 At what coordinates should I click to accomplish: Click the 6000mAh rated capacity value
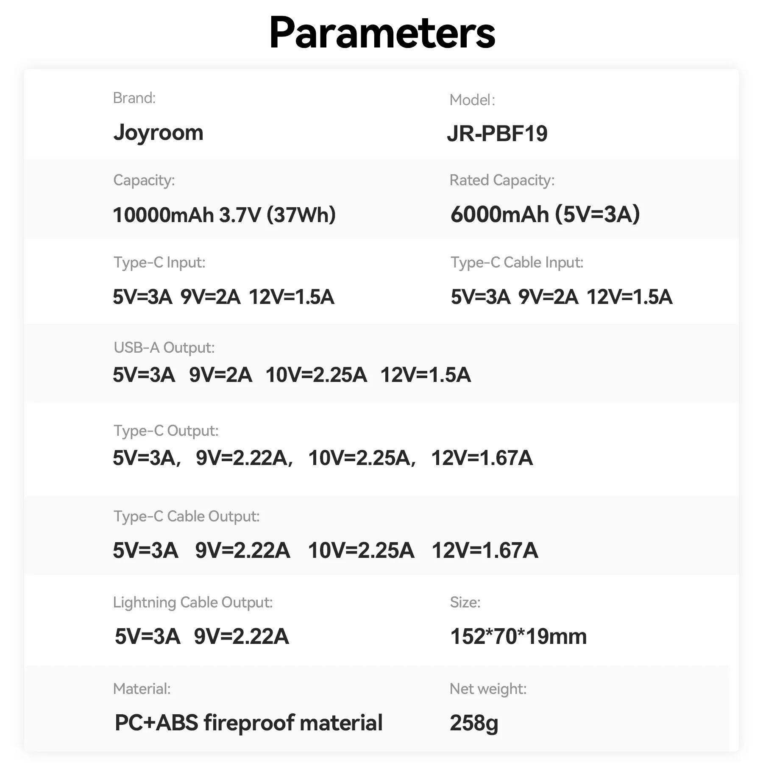pyautogui.click(x=545, y=214)
